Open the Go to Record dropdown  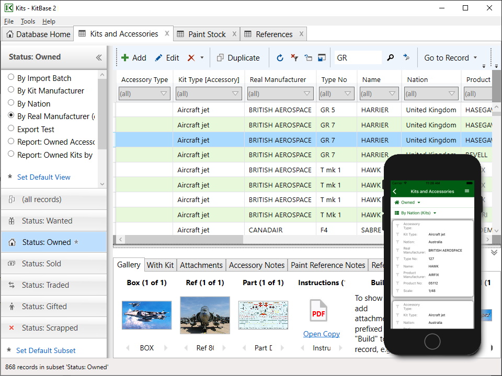[x=450, y=58]
